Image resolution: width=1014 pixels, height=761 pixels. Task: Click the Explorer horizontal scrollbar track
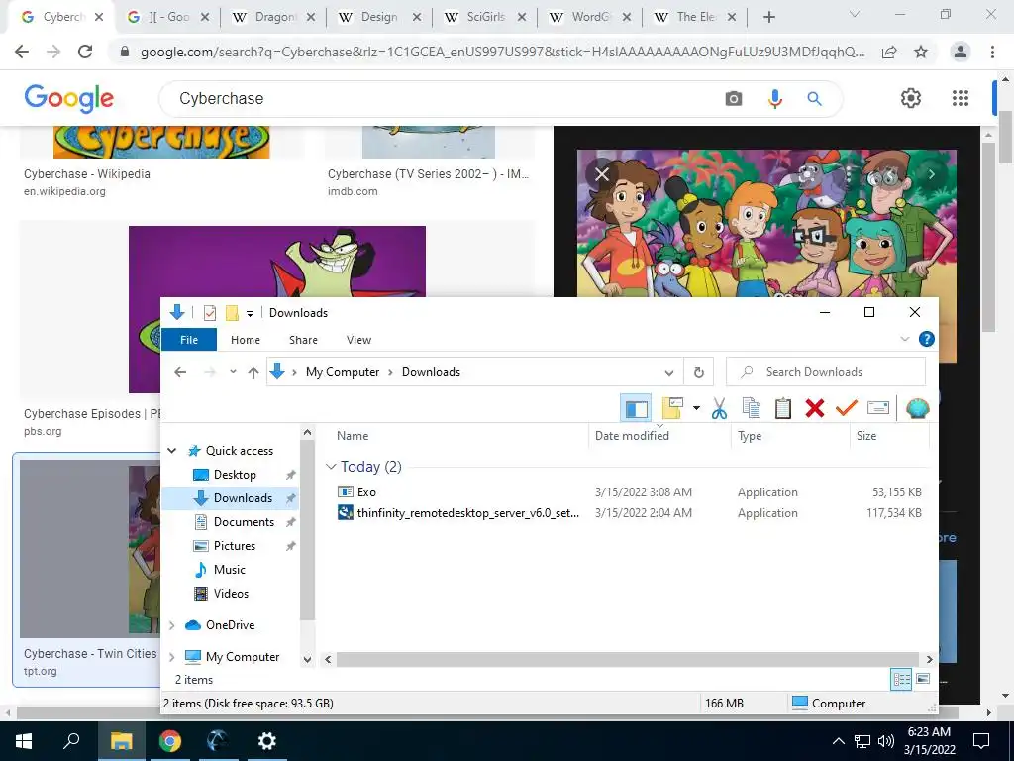(x=629, y=659)
